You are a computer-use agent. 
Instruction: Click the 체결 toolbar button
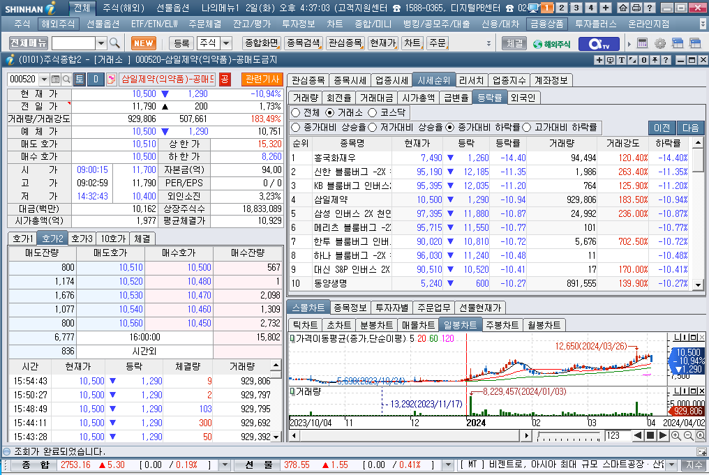[x=514, y=43]
